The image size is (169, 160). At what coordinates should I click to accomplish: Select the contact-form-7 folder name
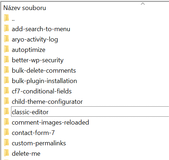pyautogui.click(x=33, y=133)
